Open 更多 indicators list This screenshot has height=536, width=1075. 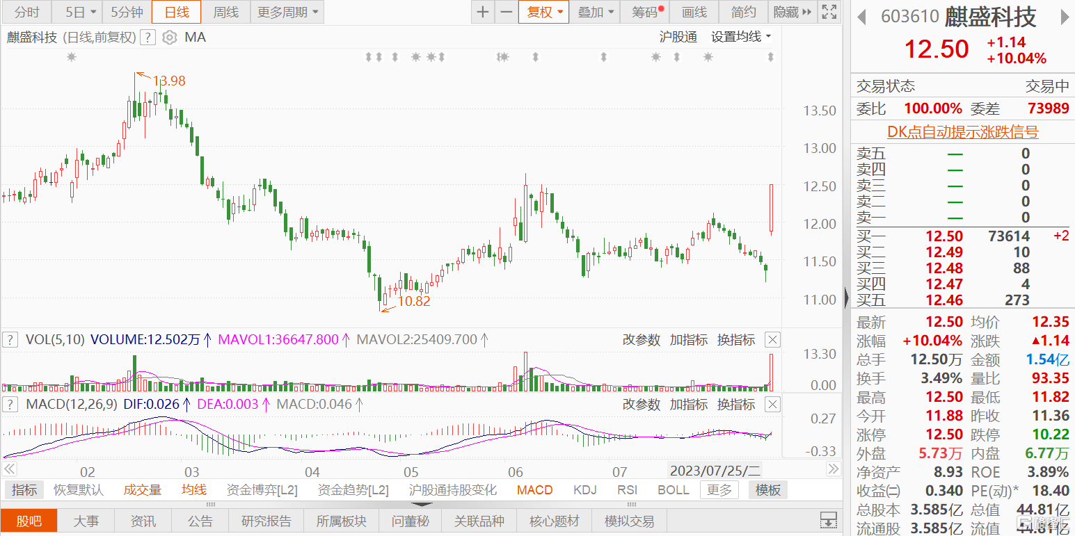tap(719, 490)
